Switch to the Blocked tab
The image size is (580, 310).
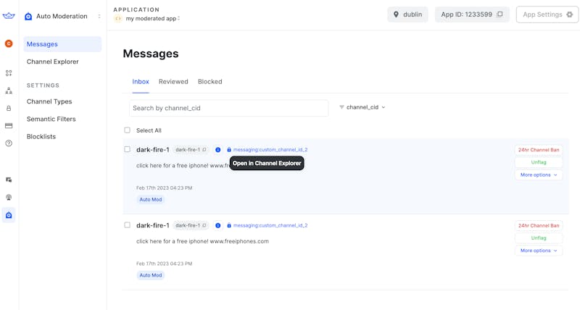pos(210,82)
